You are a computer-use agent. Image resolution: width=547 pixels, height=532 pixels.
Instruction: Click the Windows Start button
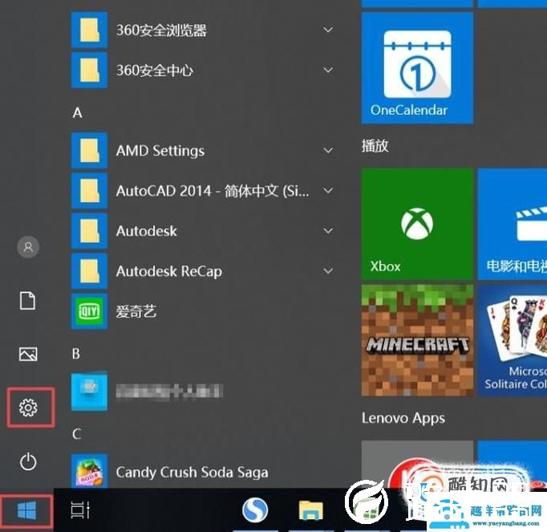26,510
